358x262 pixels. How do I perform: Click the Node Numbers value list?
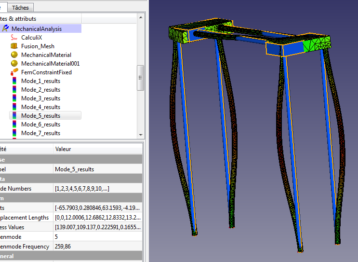(x=98, y=189)
